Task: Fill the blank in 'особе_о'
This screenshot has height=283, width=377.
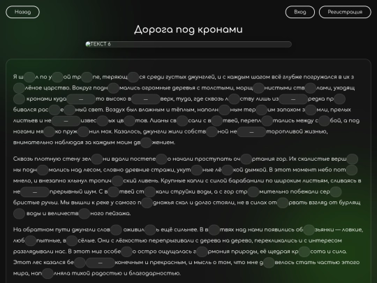Action: [126, 252]
